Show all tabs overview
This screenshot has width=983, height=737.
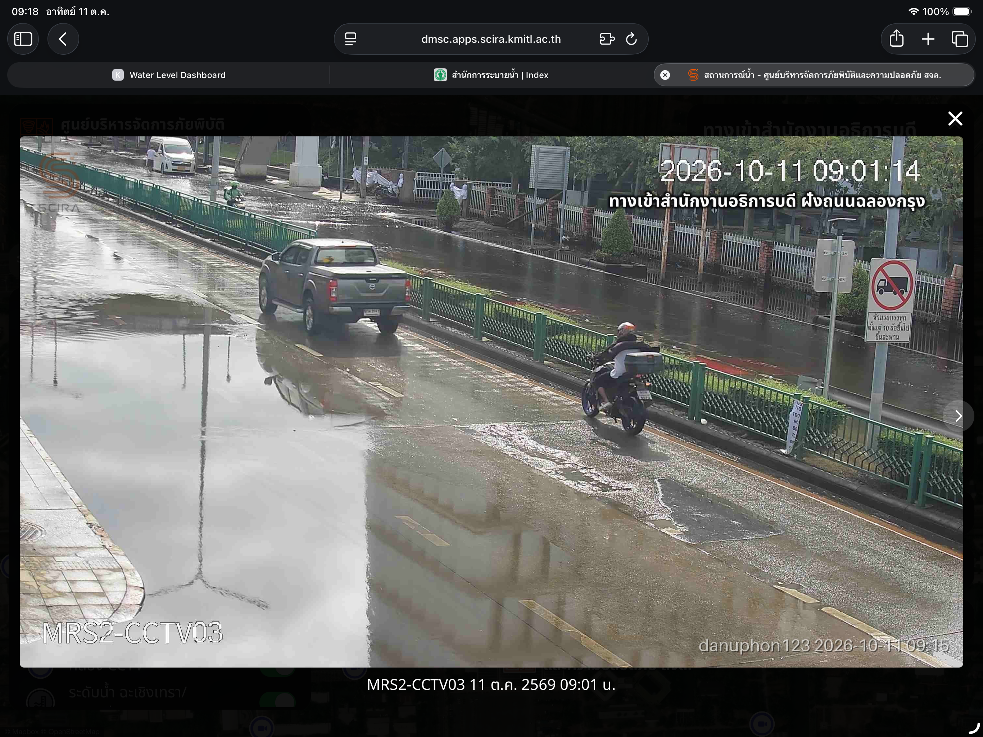tap(960, 39)
